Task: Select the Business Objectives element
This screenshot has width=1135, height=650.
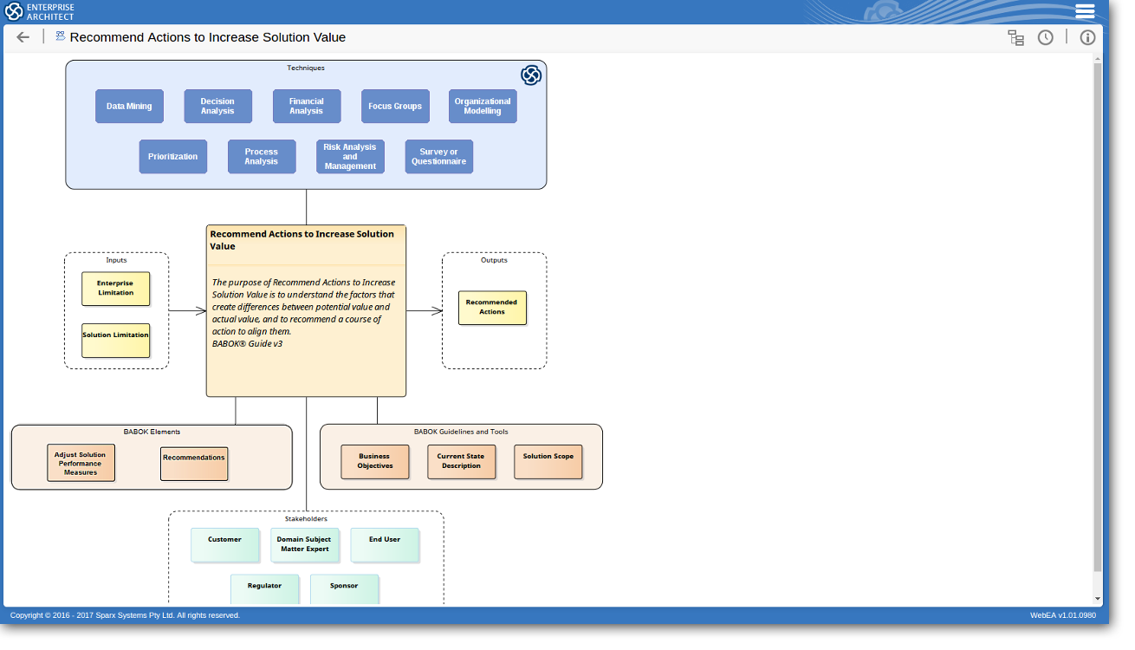Action: click(x=375, y=462)
